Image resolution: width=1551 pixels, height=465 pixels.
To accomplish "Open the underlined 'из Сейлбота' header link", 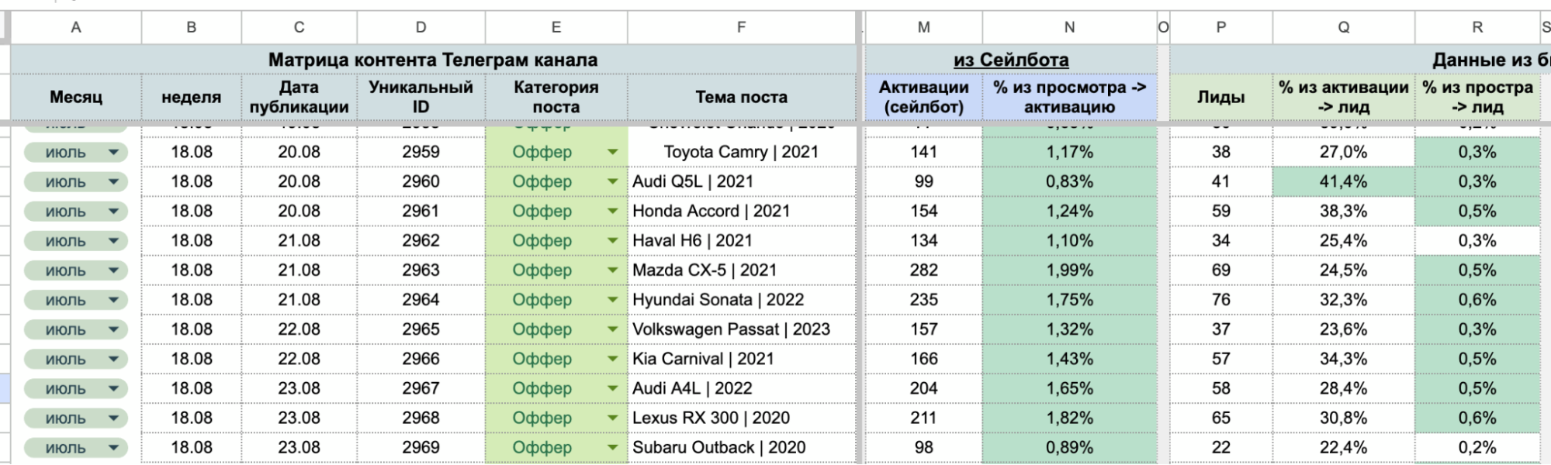I will tap(1011, 60).
